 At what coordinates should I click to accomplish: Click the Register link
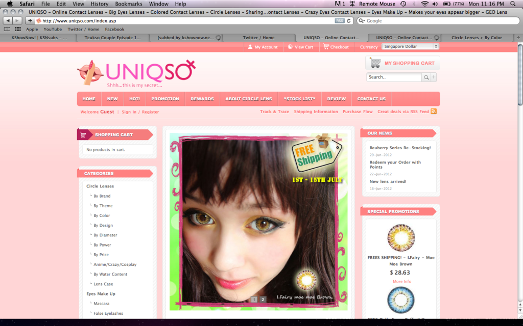(x=151, y=112)
